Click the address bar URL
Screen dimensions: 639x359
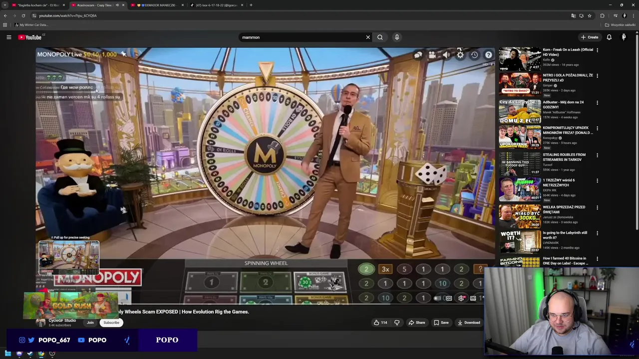click(68, 15)
